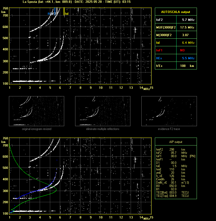
Task: Click the hmE 110 km row
Action: [x=171, y=169]
